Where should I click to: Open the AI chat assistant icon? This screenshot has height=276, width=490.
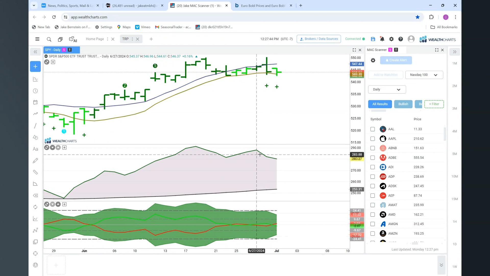[x=73, y=39]
